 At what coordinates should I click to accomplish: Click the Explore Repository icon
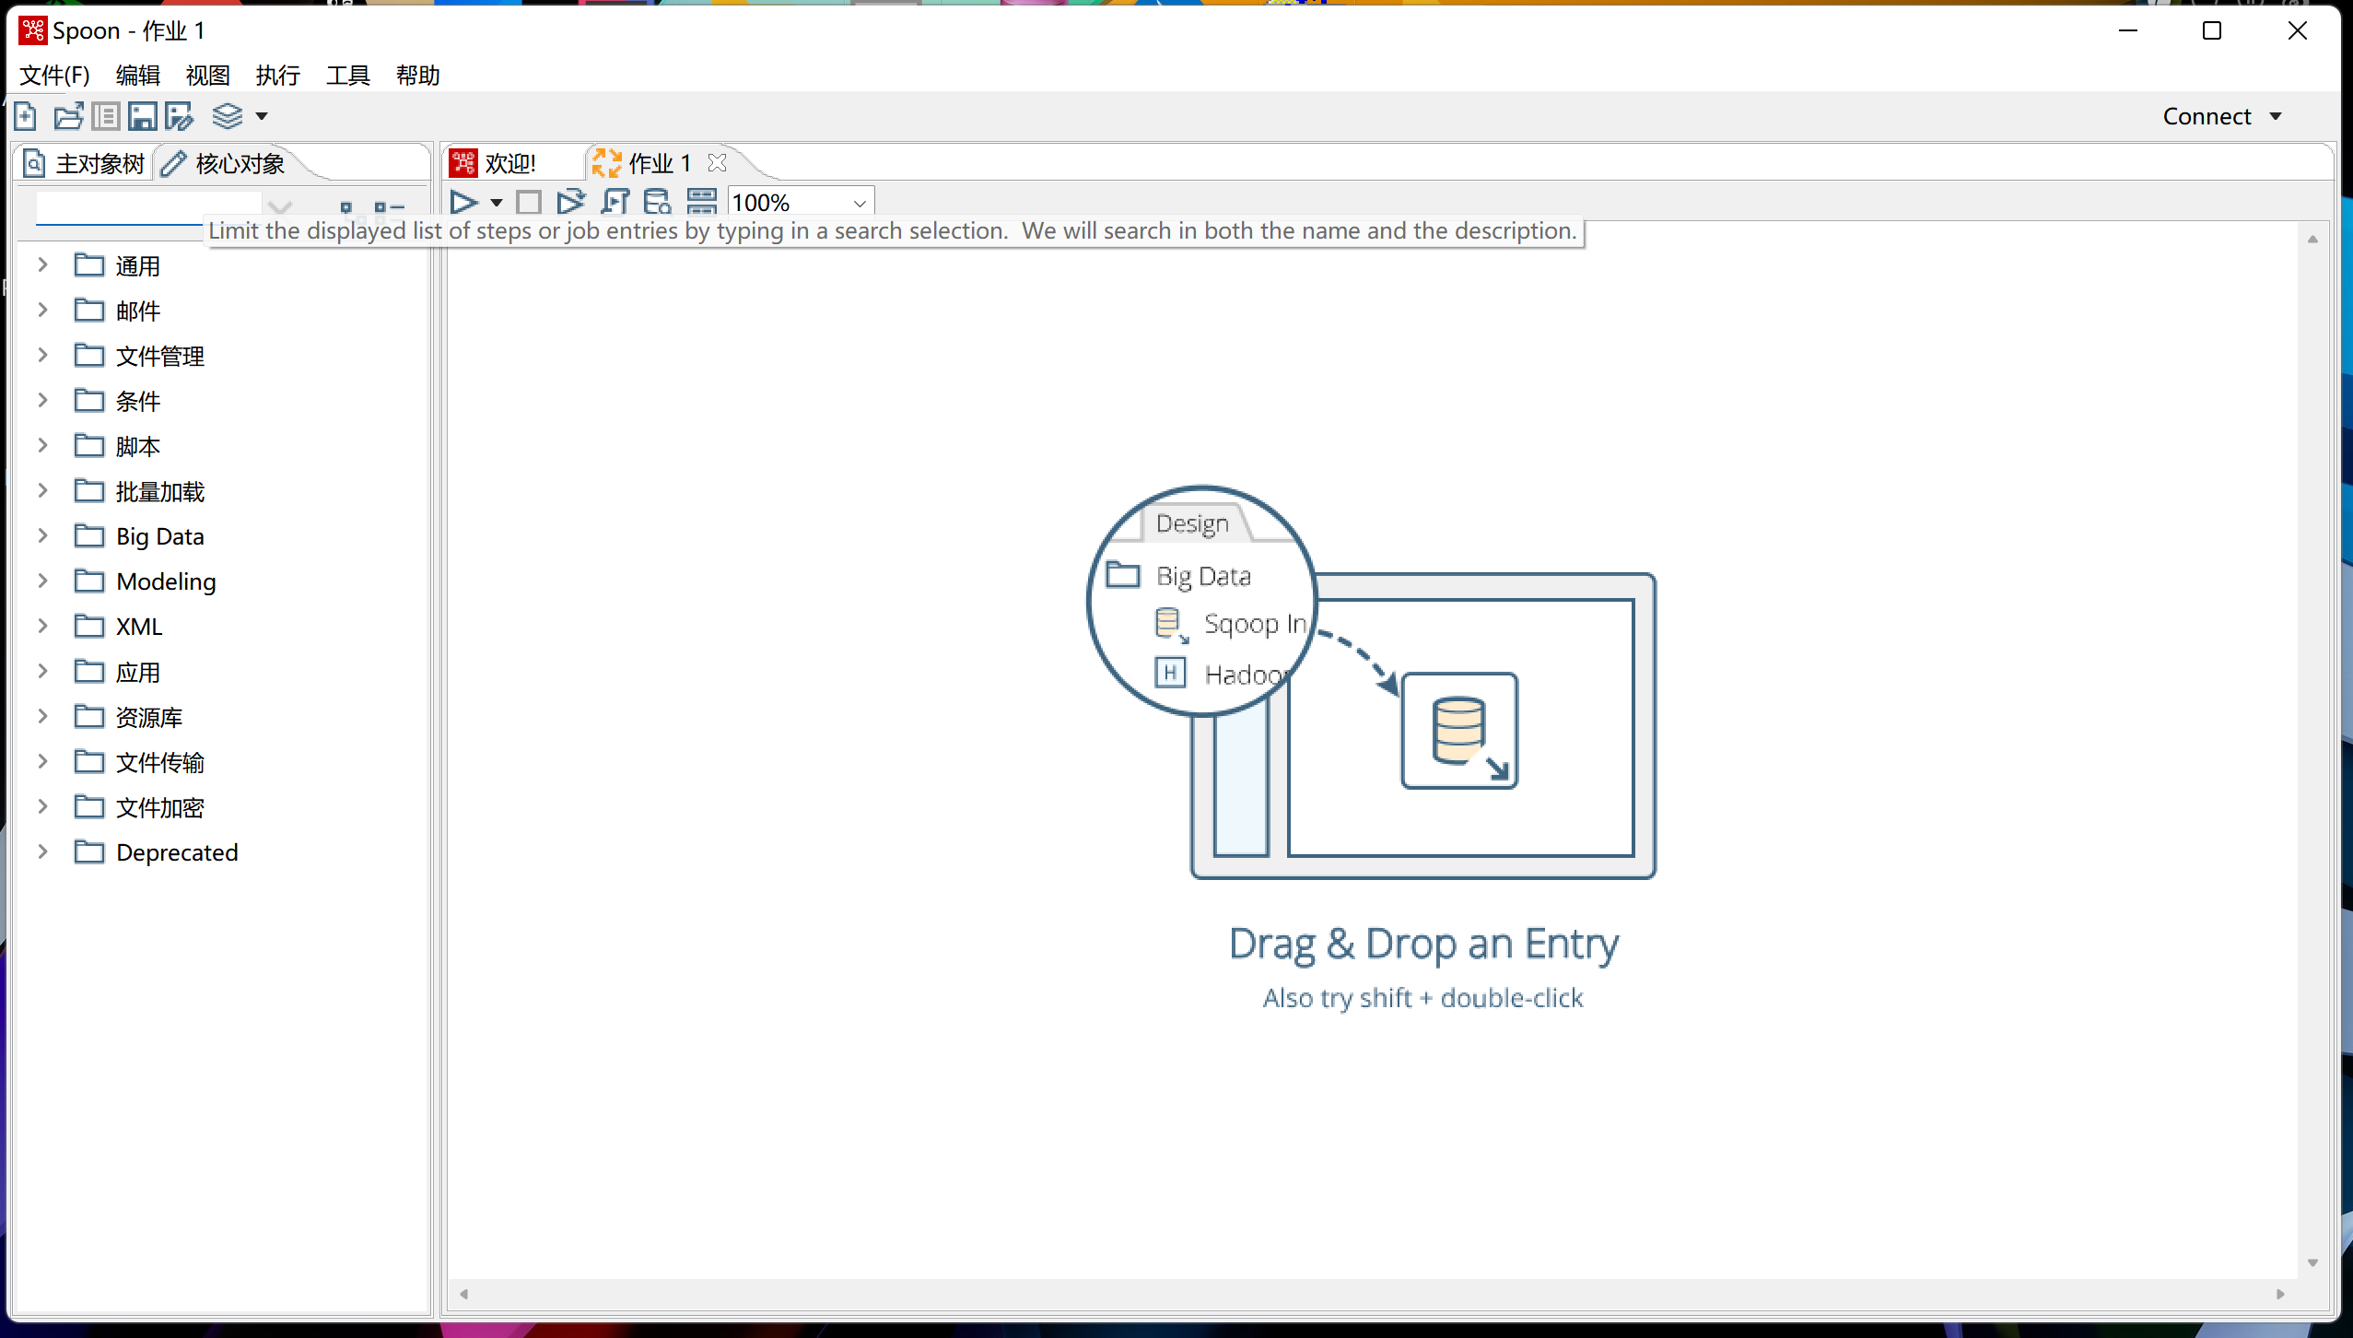pos(106,116)
